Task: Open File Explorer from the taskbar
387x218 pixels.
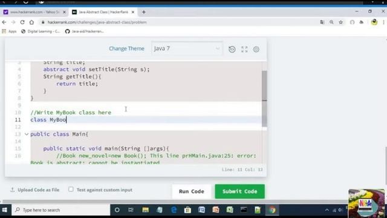Action: pos(145,210)
